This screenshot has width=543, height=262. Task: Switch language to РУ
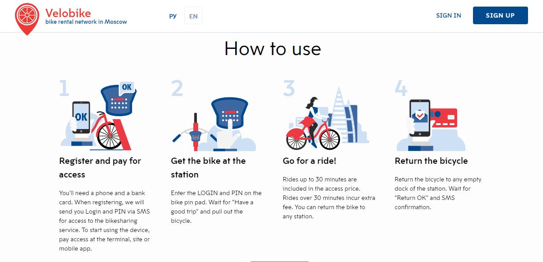pos(173,16)
